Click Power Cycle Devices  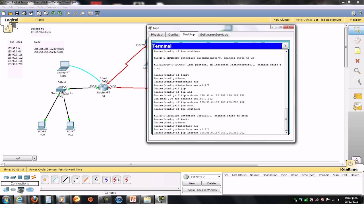click(43, 169)
